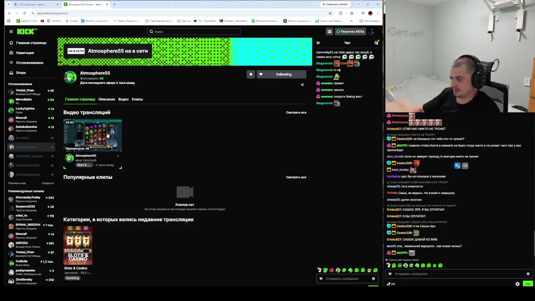Open the browser extensions puzzle icon

[340, 13]
